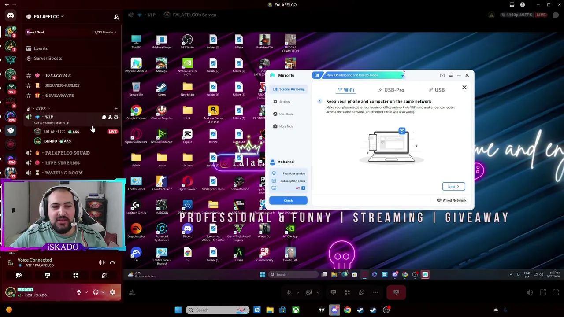This screenshot has height=317, width=564.
Task: Select user ISKADO in the VIP channel
Action: point(50,141)
